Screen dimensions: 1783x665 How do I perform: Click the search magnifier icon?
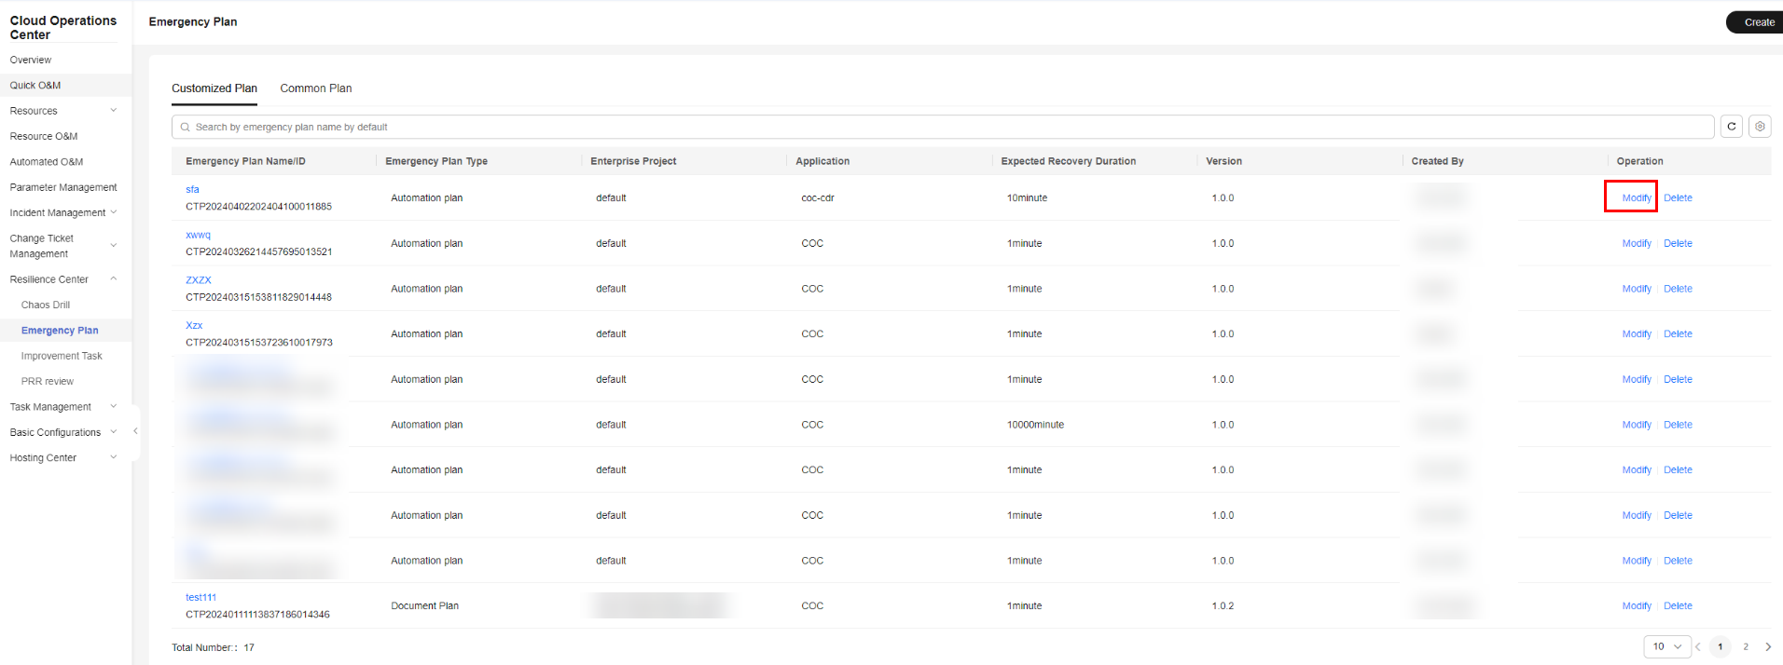[186, 128]
